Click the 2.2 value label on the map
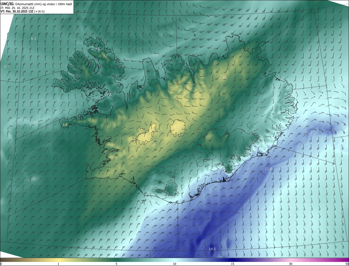349x266 pixels. (224, 78)
